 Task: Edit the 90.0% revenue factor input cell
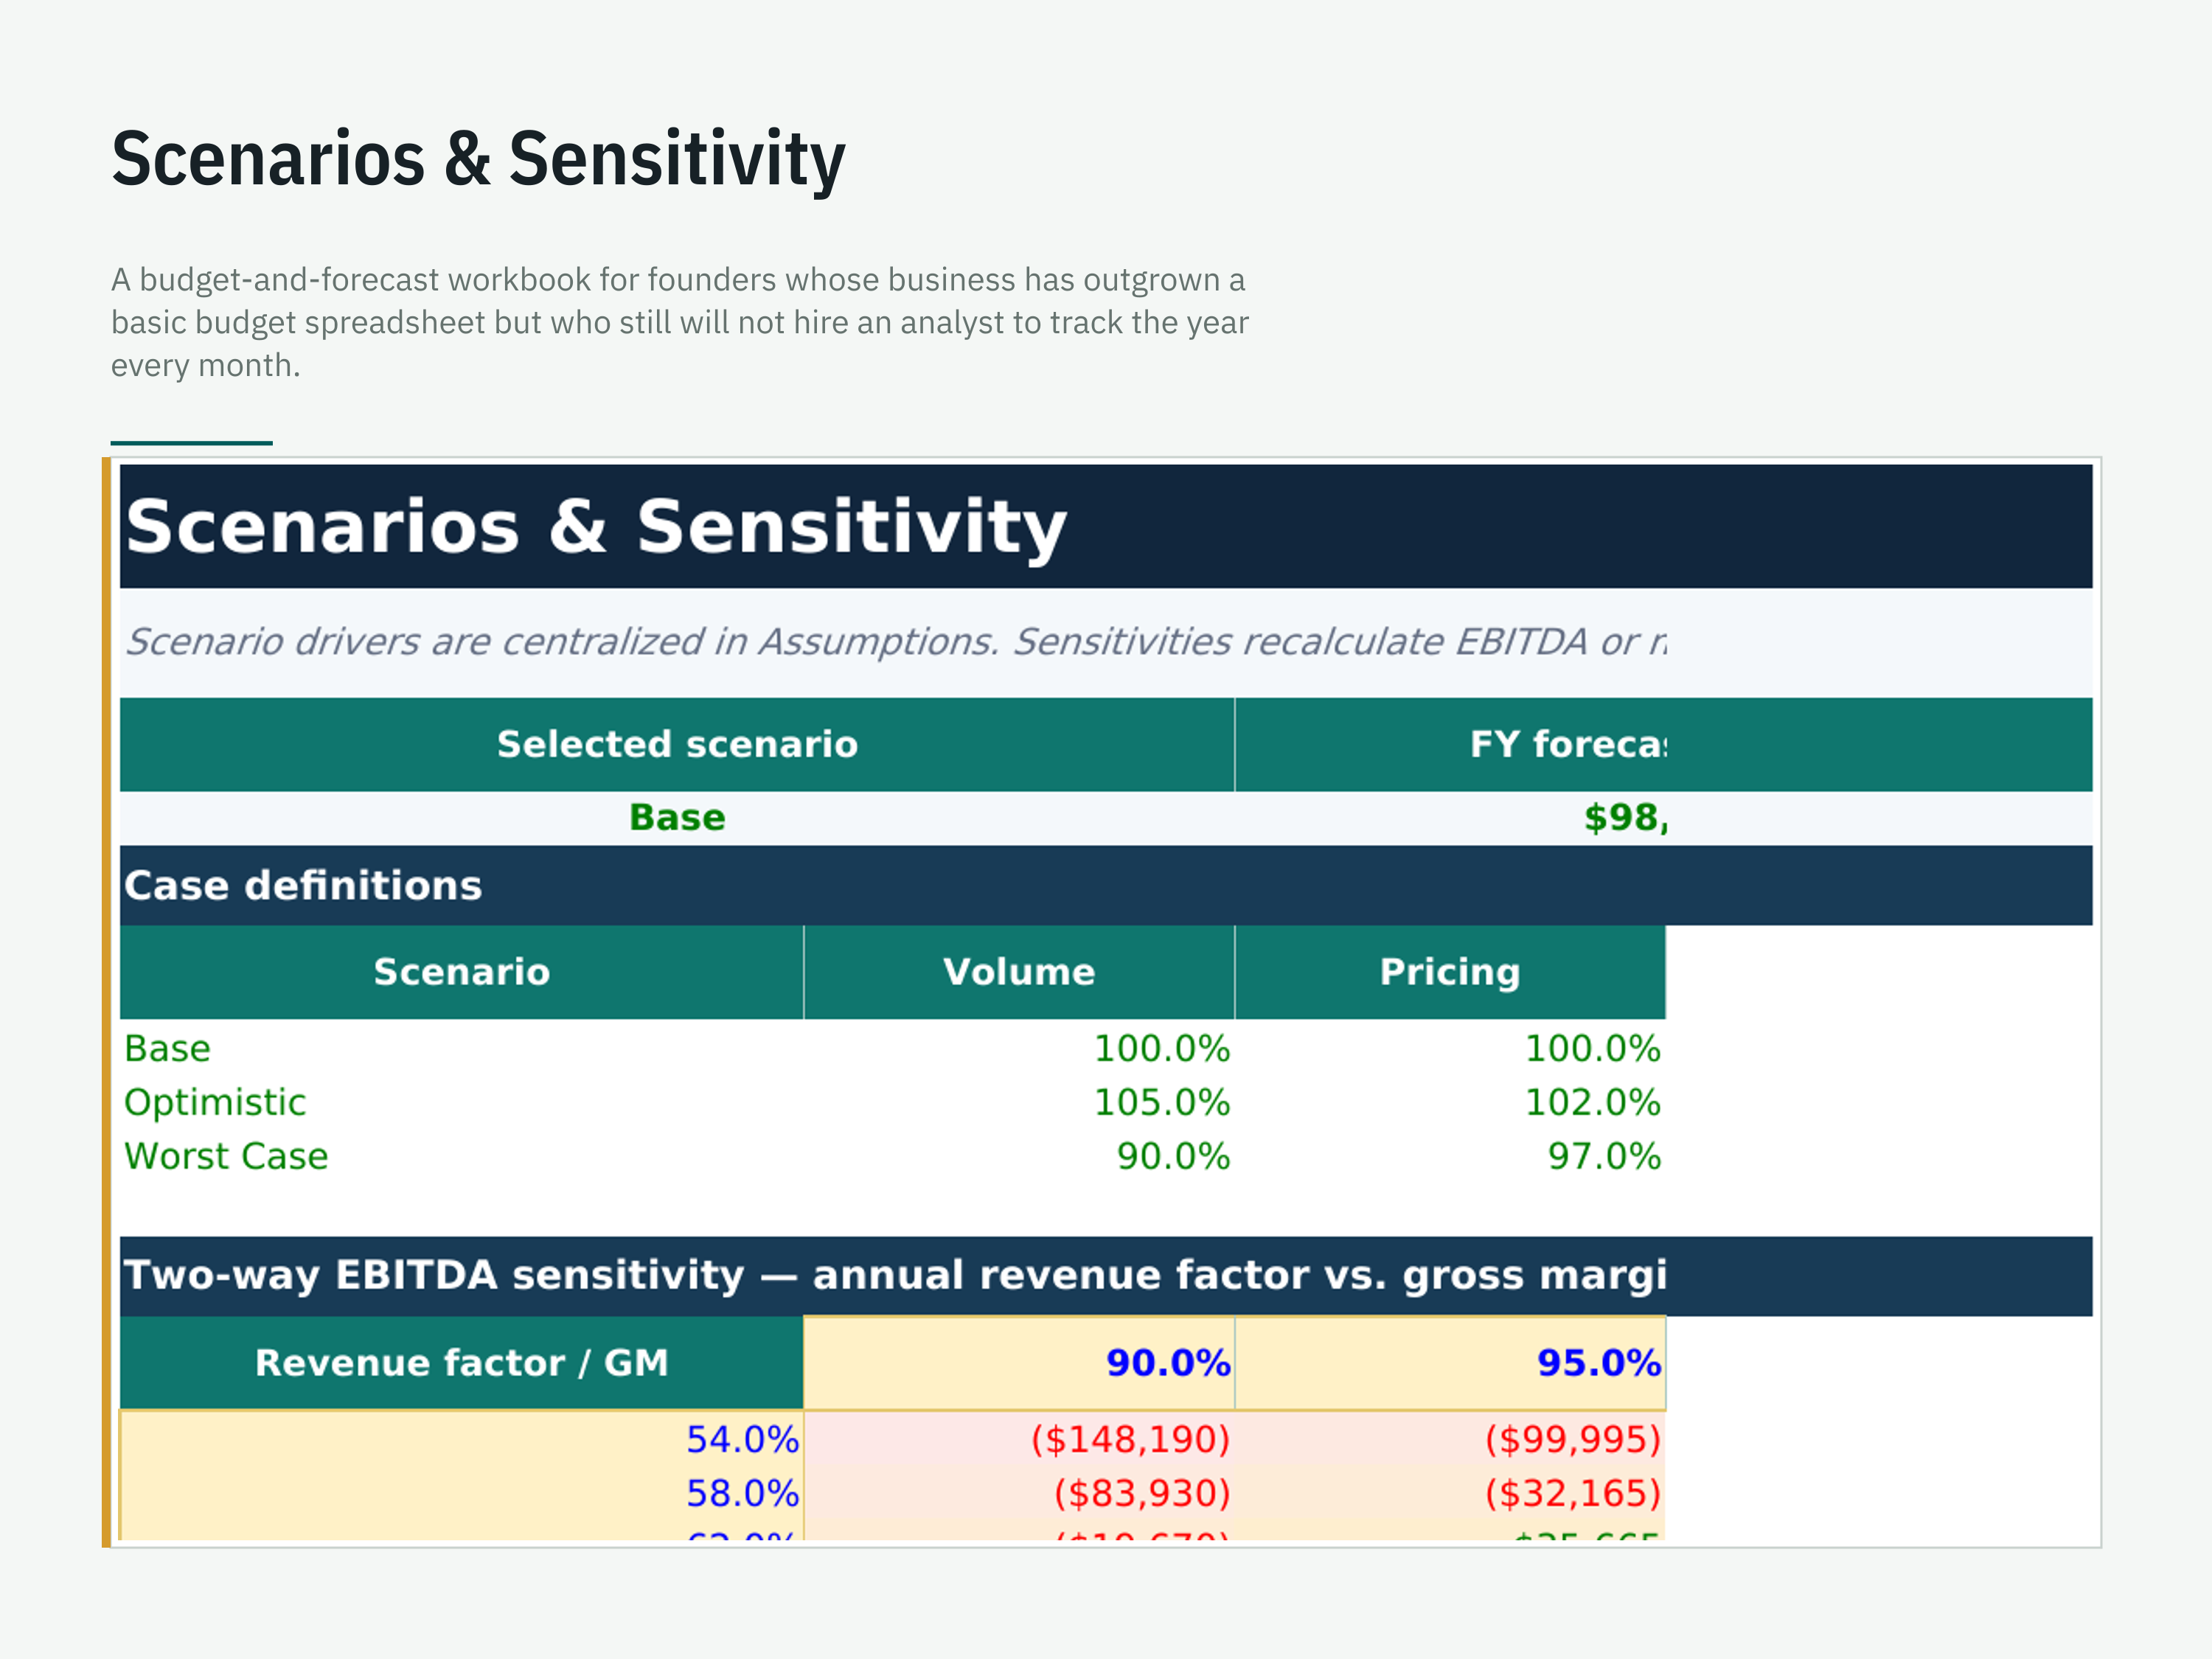tap(1019, 1363)
